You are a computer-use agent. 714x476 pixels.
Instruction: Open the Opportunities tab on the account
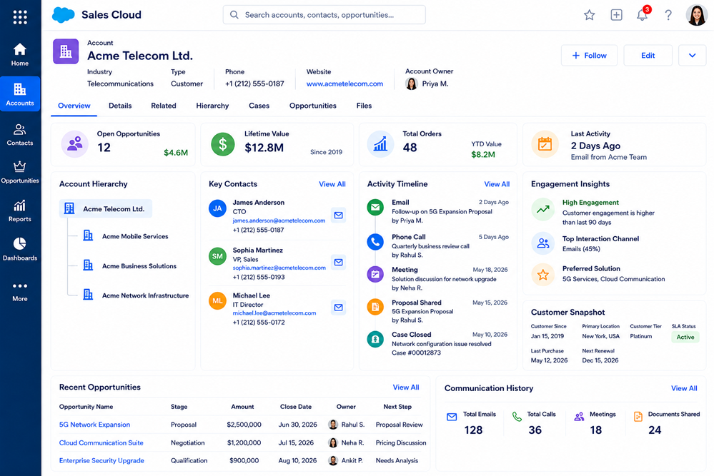(313, 106)
